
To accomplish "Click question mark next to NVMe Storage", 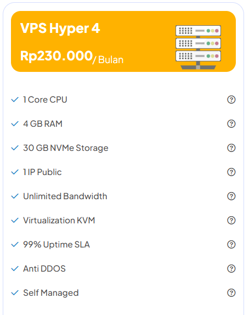I will 231,148.
